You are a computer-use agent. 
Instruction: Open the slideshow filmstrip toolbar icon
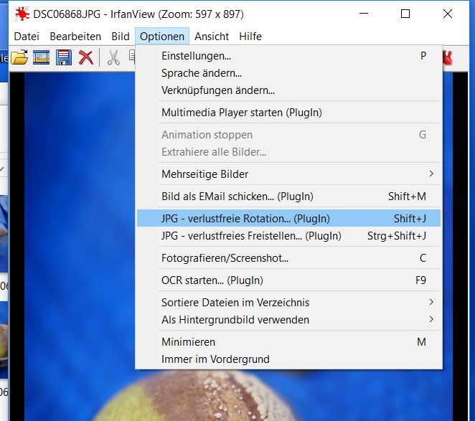(41, 57)
